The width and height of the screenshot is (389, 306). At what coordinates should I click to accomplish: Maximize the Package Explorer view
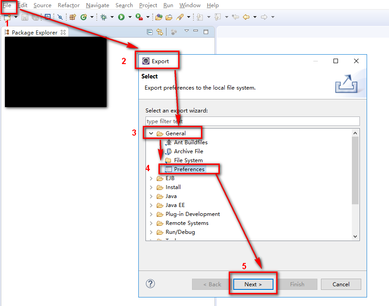click(x=206, y=32)
